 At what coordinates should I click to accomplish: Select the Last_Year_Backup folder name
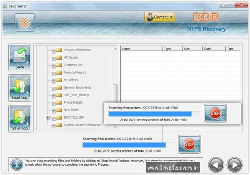76,95
